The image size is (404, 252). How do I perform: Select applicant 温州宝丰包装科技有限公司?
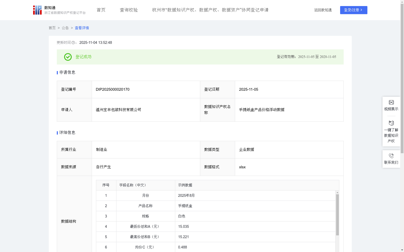[118, 110]
